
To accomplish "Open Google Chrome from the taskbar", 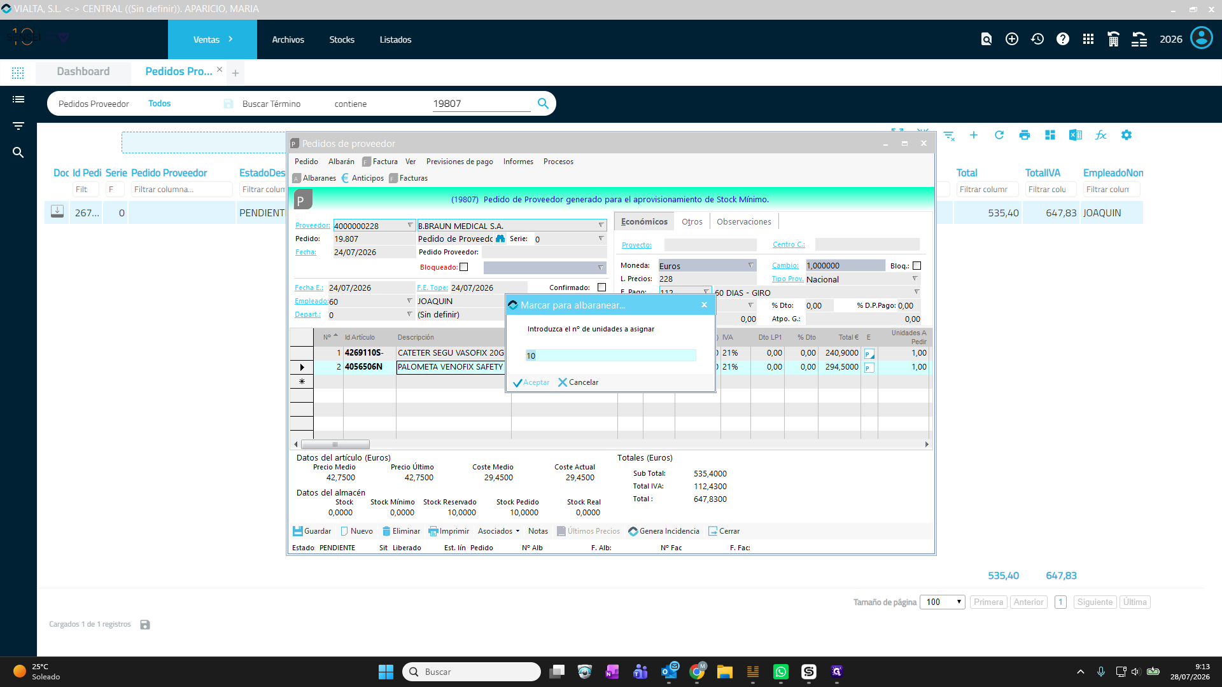I will [x=697, y=672].
